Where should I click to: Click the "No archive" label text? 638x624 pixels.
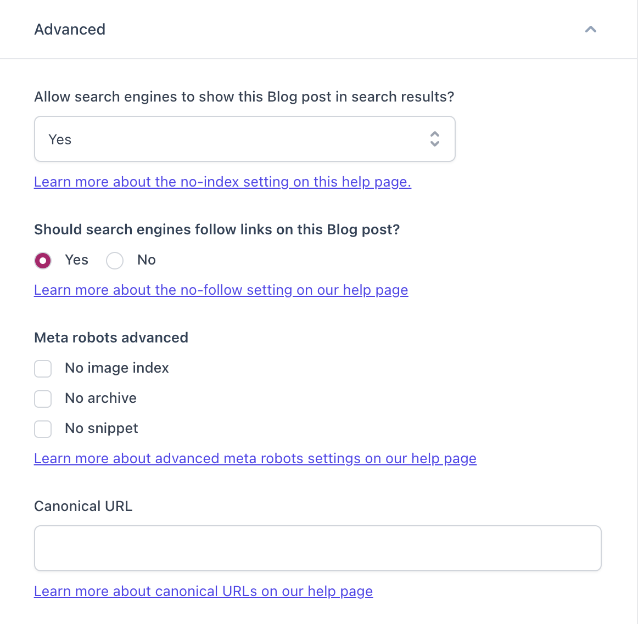[x=101, y=398]
